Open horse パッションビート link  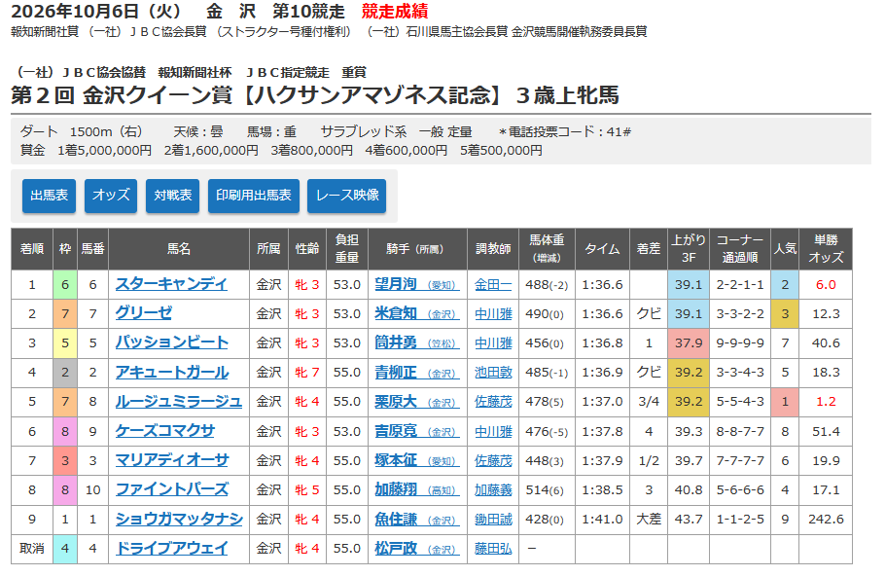click(x=171, y=342)
